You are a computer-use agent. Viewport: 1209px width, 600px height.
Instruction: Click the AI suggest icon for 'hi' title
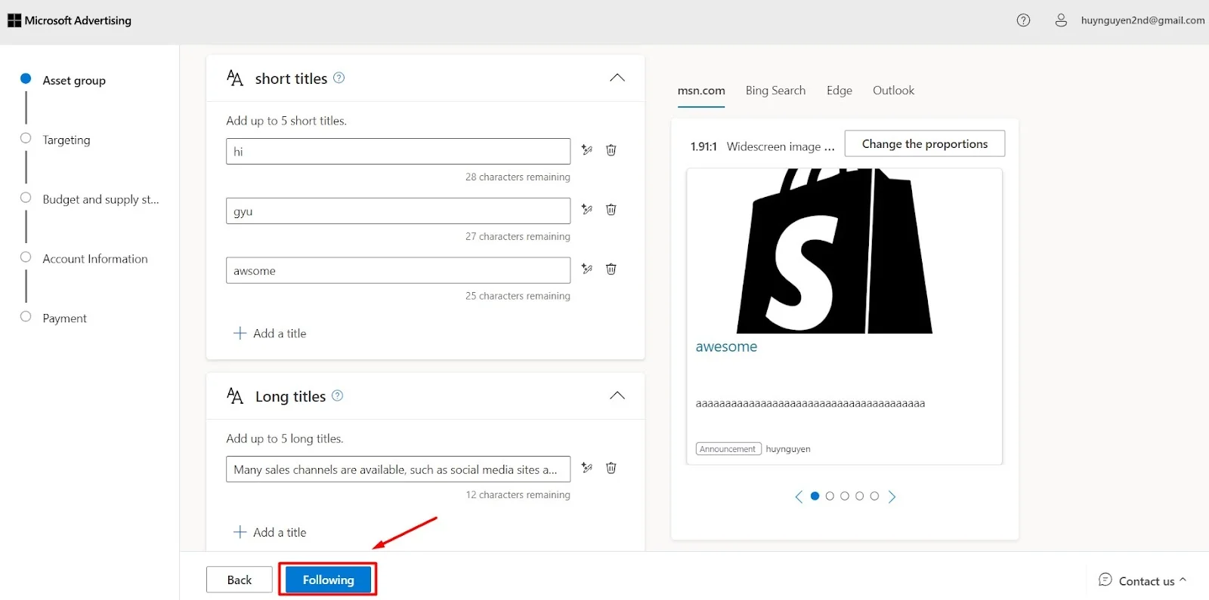tap(586, 149)
